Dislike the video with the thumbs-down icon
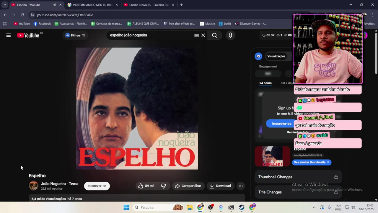 (164, 186)
